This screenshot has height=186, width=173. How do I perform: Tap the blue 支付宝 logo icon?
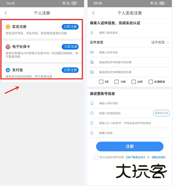tap(8, 70)
